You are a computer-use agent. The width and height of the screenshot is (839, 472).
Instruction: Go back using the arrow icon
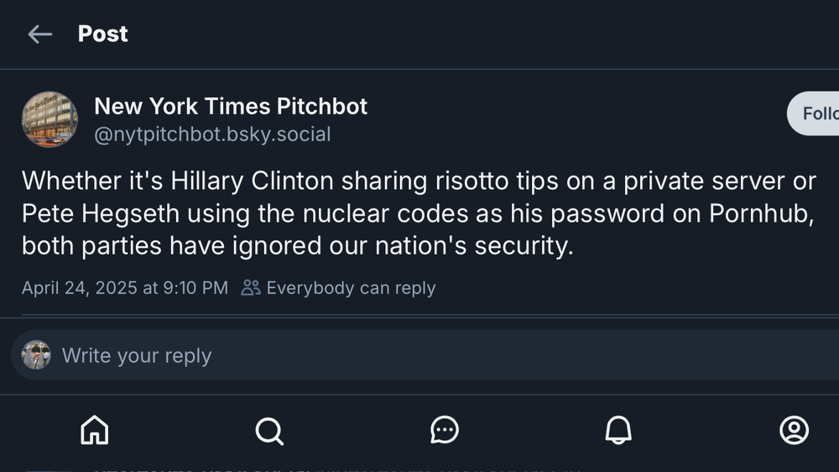click(39, 34)
